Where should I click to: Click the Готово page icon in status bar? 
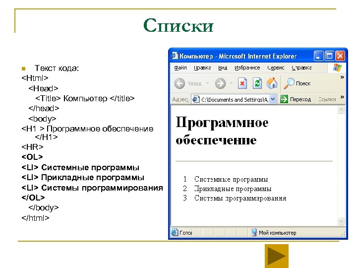(x=175, y=232)
